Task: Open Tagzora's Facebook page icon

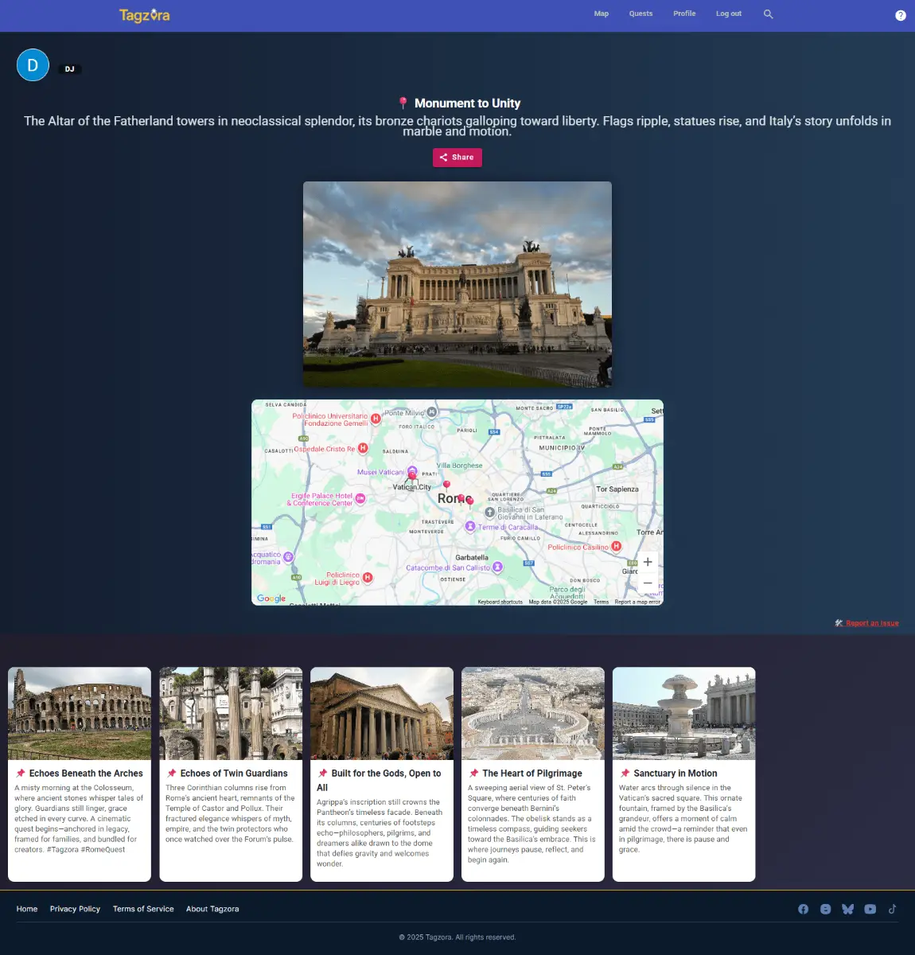Action: (803, 909)
